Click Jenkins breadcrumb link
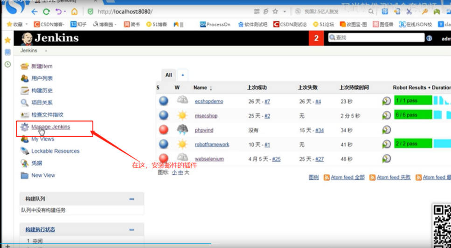451x248 pixels. tap(29, 50)
